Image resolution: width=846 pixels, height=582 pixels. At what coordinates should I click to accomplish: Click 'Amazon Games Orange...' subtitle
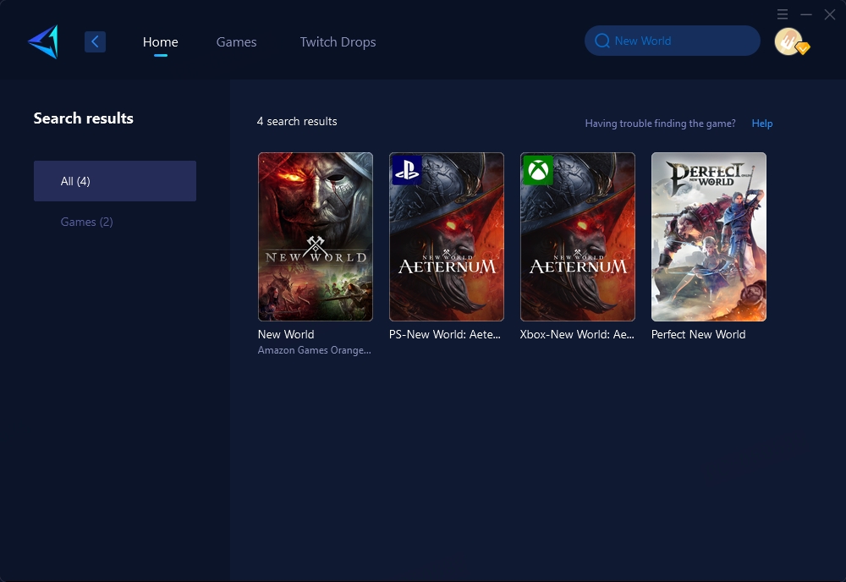pos(314,350)
